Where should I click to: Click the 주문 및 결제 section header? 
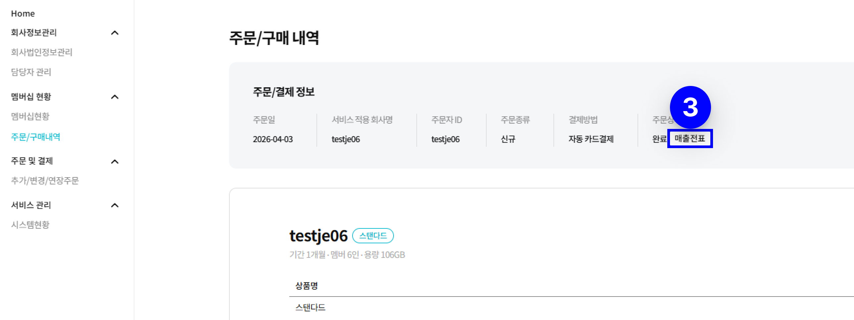click(x=32, y=161)
